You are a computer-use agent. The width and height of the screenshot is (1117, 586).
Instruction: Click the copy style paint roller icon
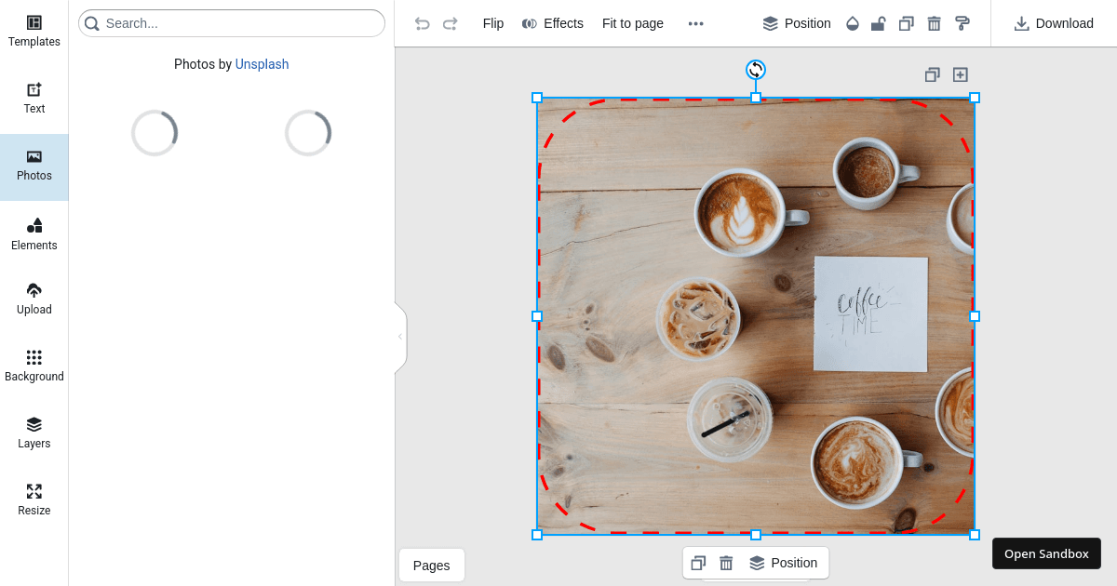(x=962, y=23)
